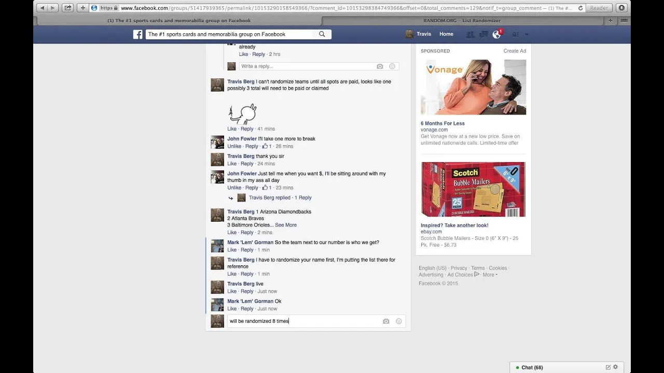This screenshot has width=664, height=373.
Task: Reply to the "randomize your name first" comment
Action: point(247,274)
